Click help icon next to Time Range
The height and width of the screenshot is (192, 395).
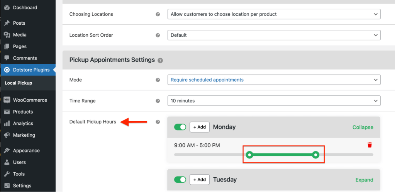(158, 101)
